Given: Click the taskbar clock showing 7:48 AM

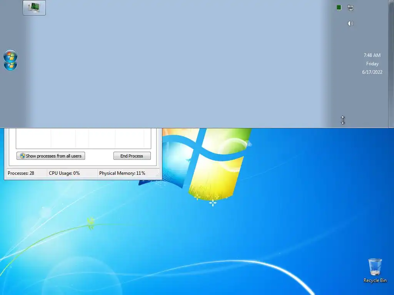Looking at the screenshot, I should (372, 63).
